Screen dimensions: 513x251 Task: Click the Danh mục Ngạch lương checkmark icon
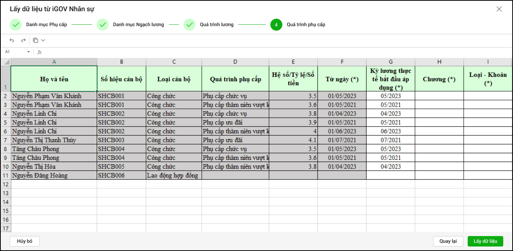pos(103,25)
